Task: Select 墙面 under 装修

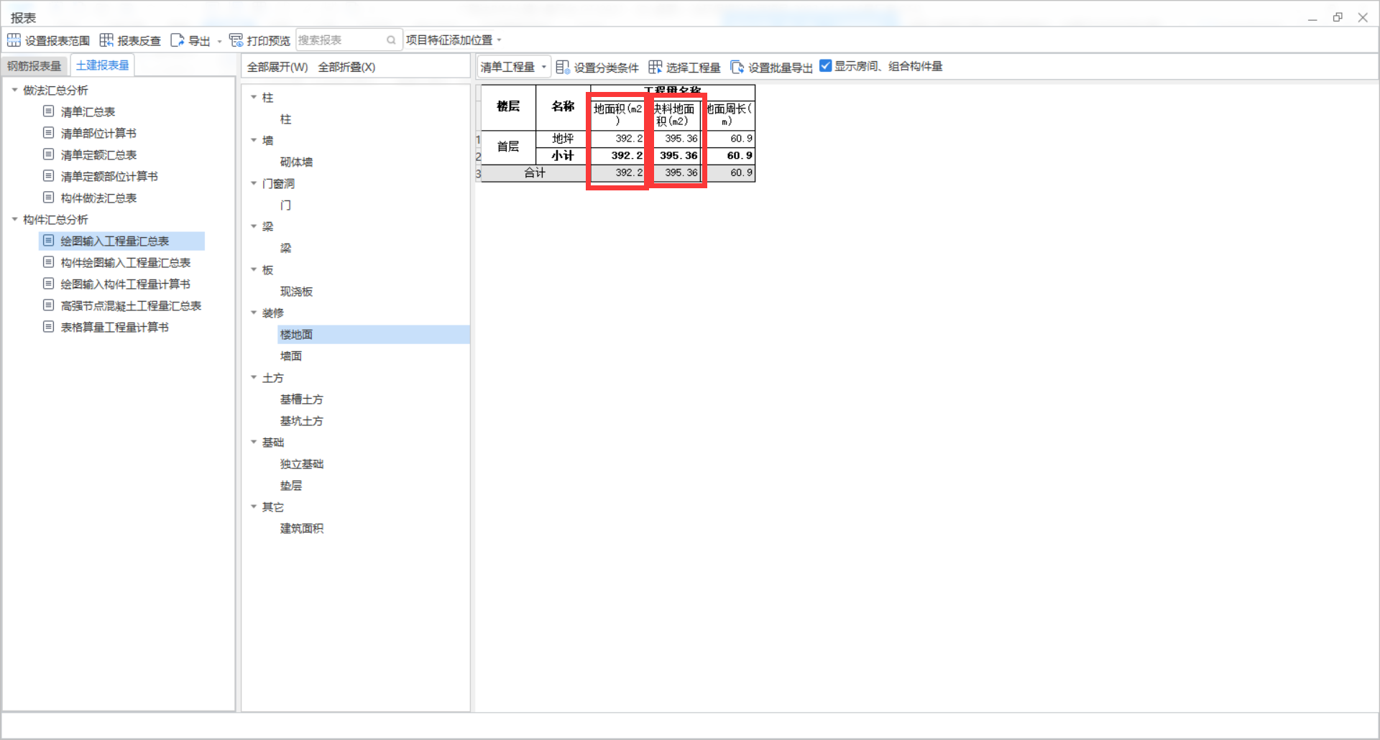Action: pos(291,356)
